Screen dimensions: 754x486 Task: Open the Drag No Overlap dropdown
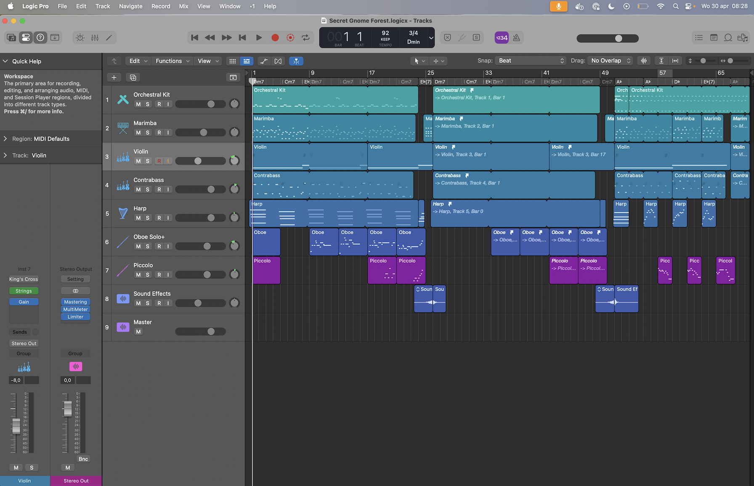pyautogui.click(x=610, y=61)
